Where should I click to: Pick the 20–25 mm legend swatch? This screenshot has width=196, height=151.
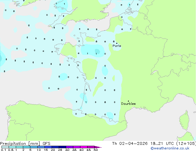pos(55,147)
